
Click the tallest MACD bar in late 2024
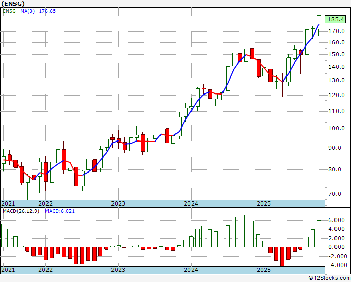[246, 231]
